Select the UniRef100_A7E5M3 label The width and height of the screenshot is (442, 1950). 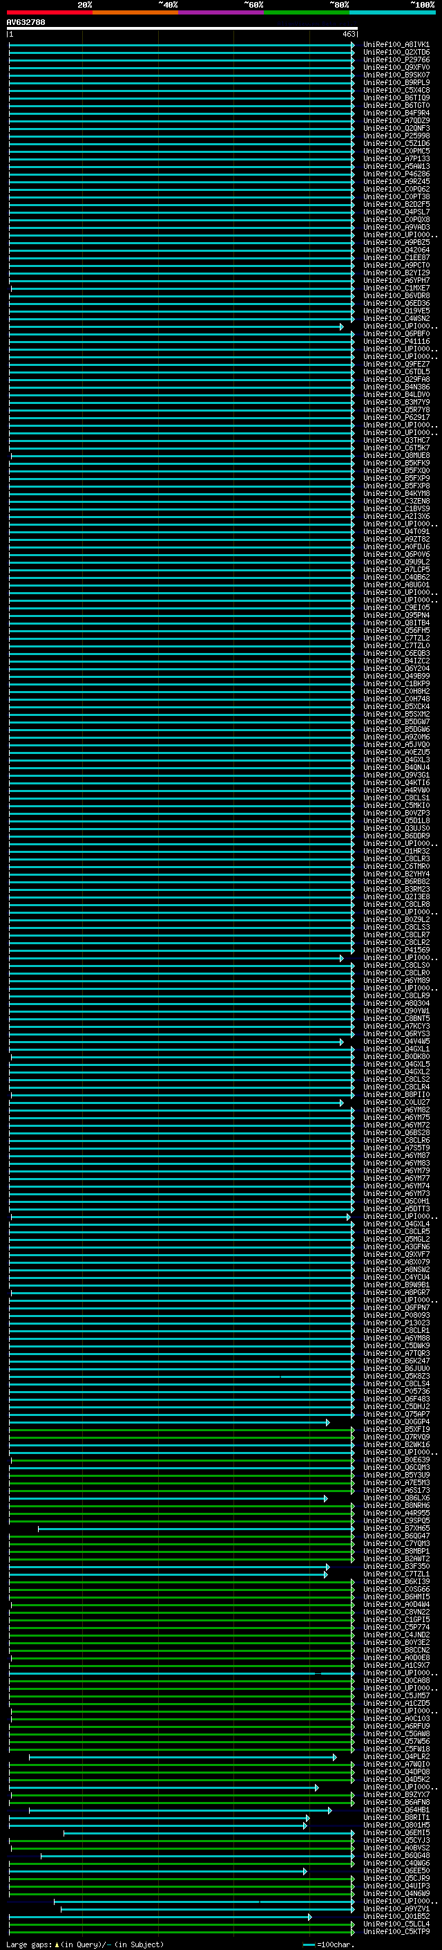point(396,1482)
